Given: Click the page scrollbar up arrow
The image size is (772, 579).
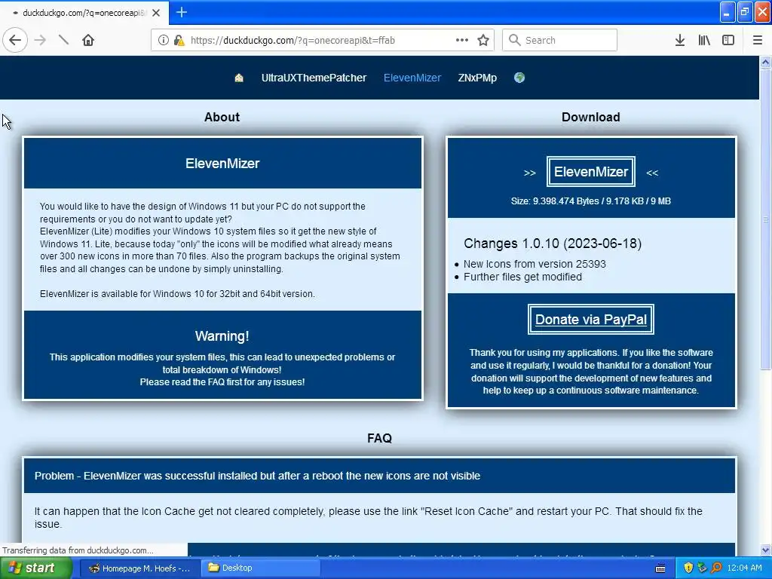Looking at the screenshot, I should pos(765,62).
